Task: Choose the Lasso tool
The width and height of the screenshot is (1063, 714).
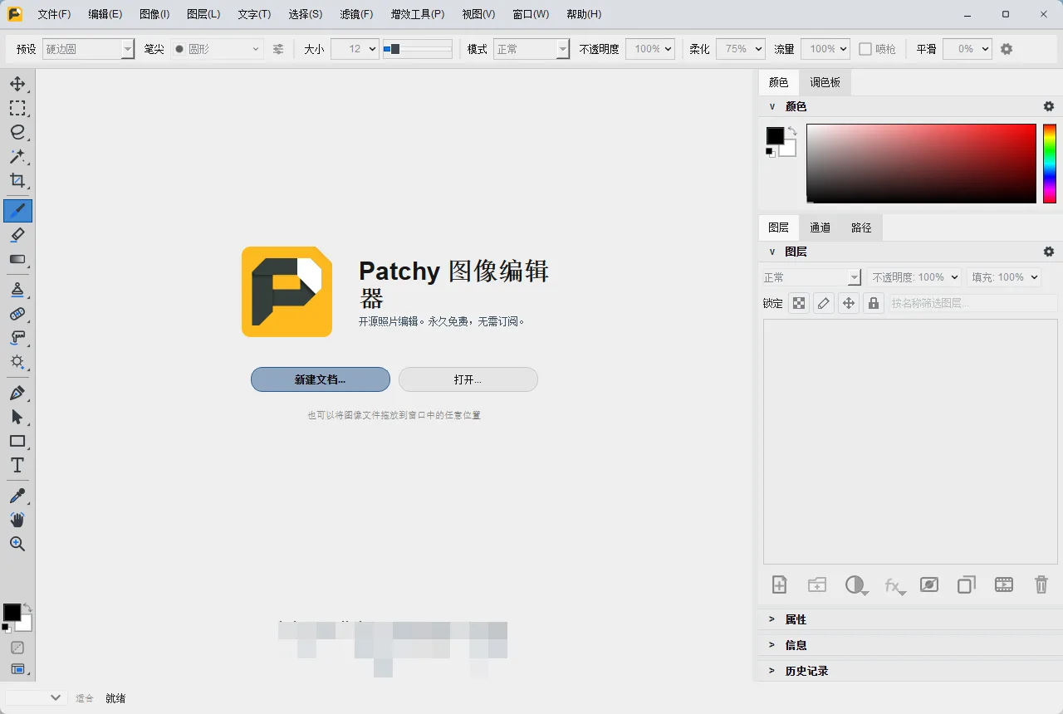Action: [17, 132]
